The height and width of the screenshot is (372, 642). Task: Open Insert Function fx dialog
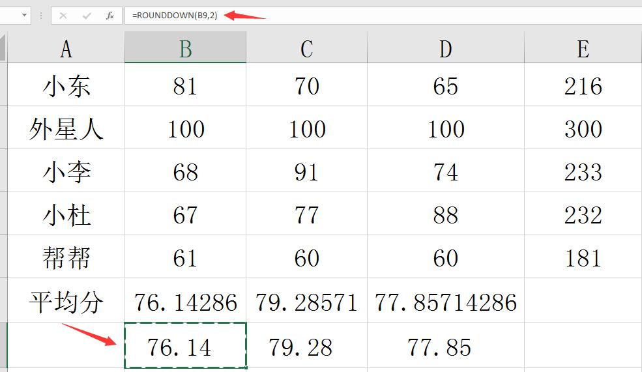[x=109, y=16]
